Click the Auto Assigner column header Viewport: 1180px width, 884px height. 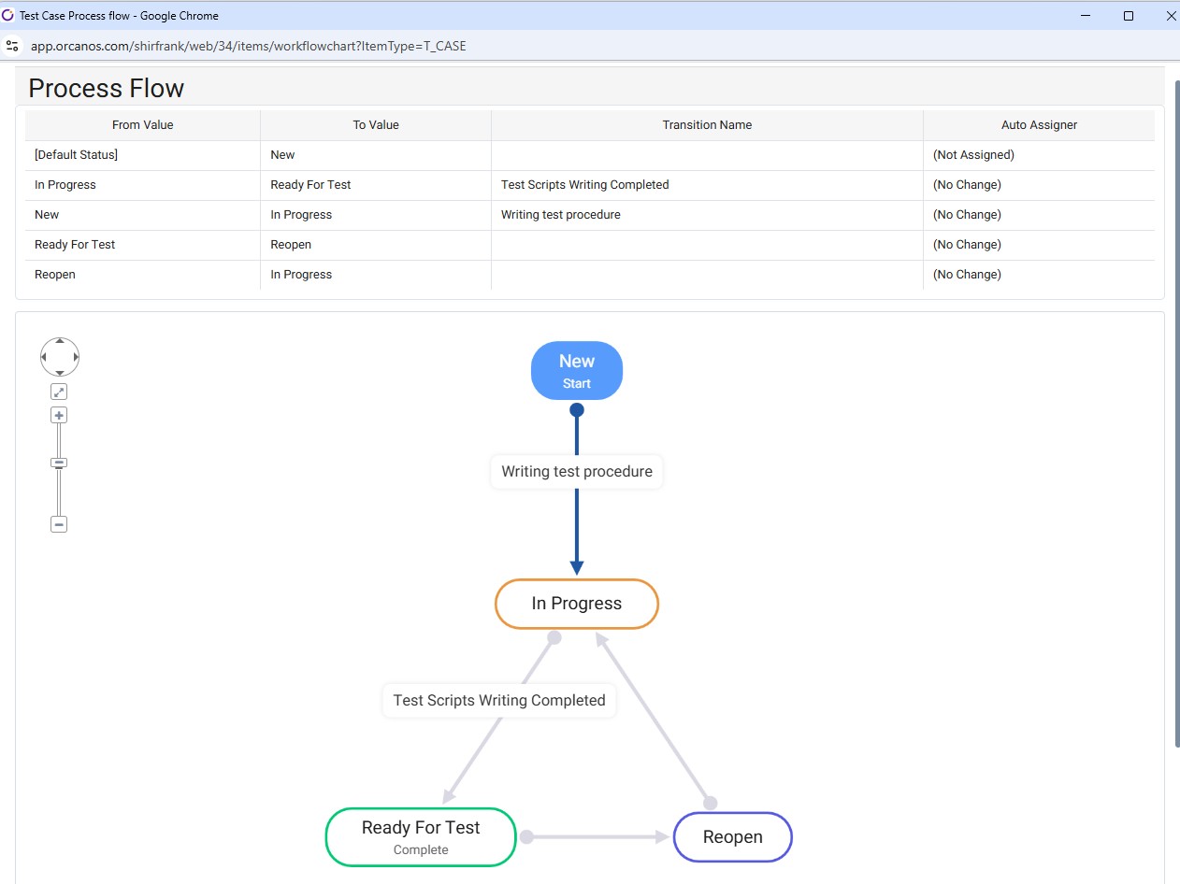coord(1039,125)
